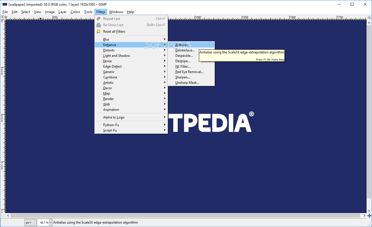Viewport: 372px width, 227px height.
Task: Expand the Script-Fu submenu
Action: [131, 130]
